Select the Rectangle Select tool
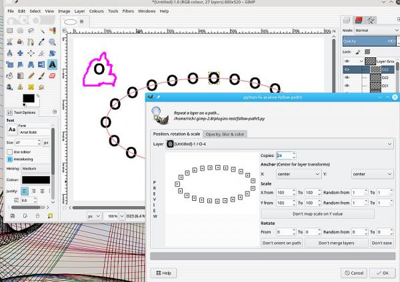400x282 pixels. pyautogui.click(x=10, y=31)
